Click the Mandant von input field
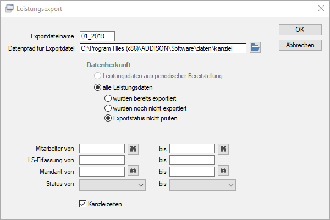The width and height of the screenshot is (330, 220). coord(102,172)
